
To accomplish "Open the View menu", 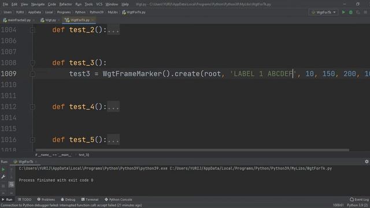I will [24, 4].
